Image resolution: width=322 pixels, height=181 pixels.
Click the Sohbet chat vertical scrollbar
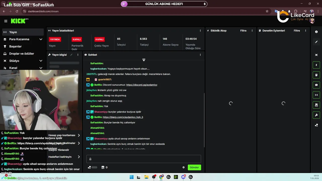click(204, 121)
